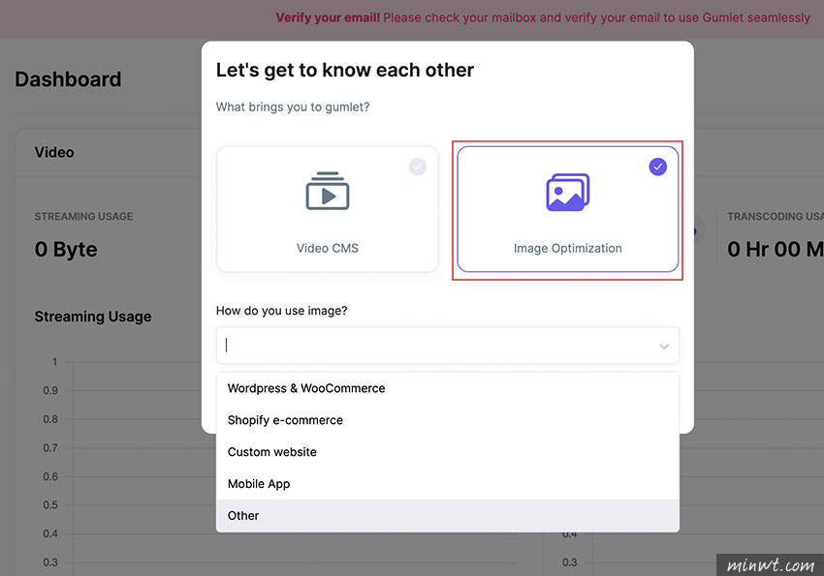Choose Shopify e-commerce option
This screenshot has width=824, height=576.
(447, 420)
